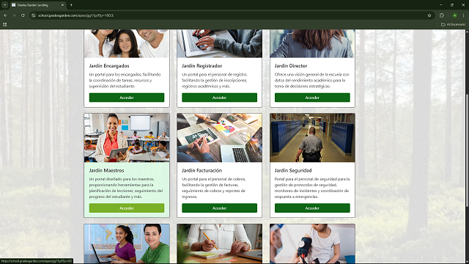Click the Jardín Registrador heading

202,66
